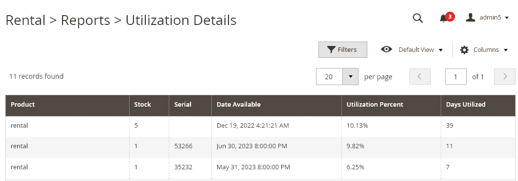Click the eye icon beside Default View
The height and width of the screenshot is (181, 518).
pos(386,49)
